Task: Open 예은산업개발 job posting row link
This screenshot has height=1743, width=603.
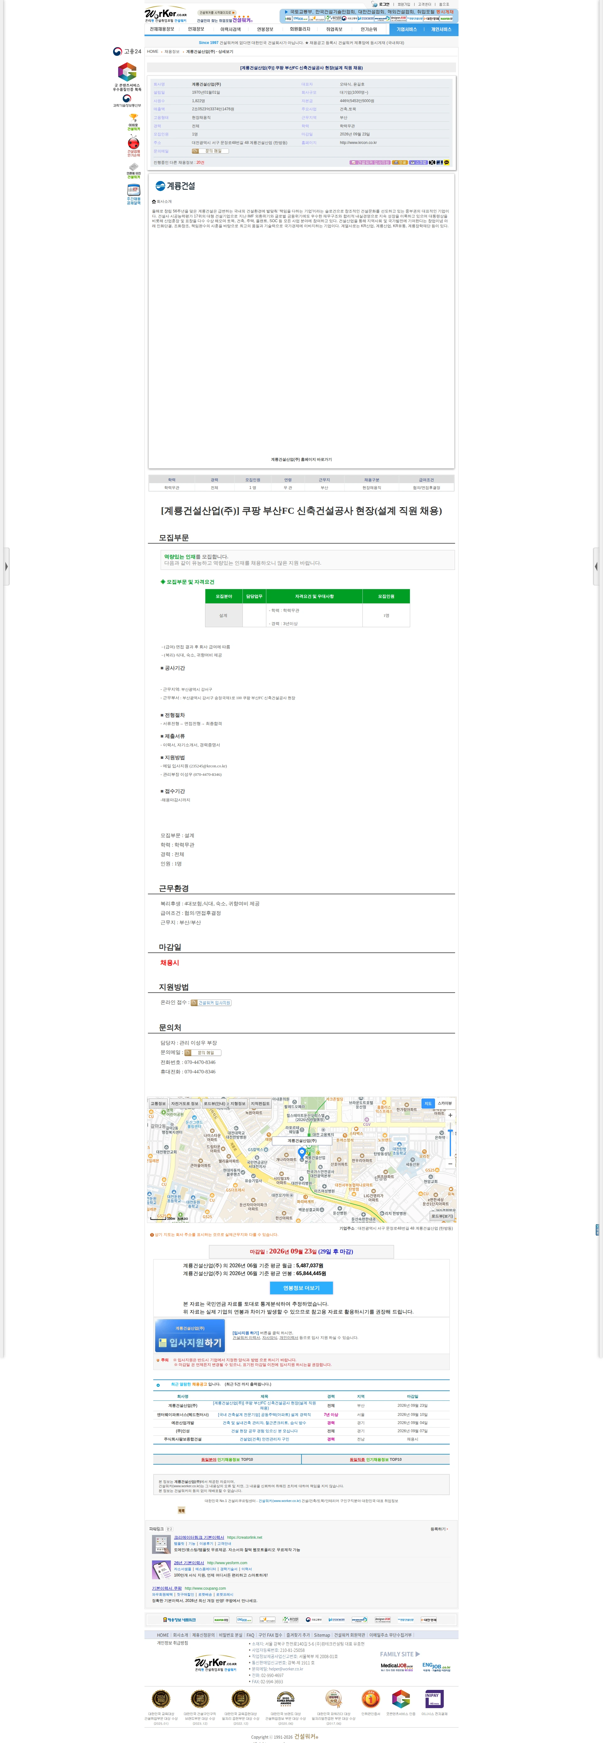Action: point(264,1423)
